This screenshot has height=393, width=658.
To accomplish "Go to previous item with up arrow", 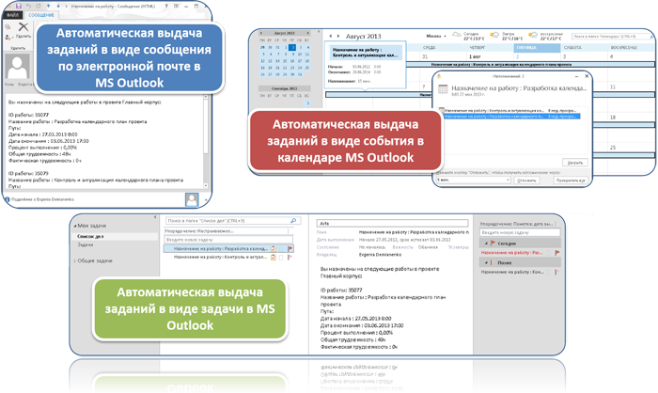I will [49, 7].
